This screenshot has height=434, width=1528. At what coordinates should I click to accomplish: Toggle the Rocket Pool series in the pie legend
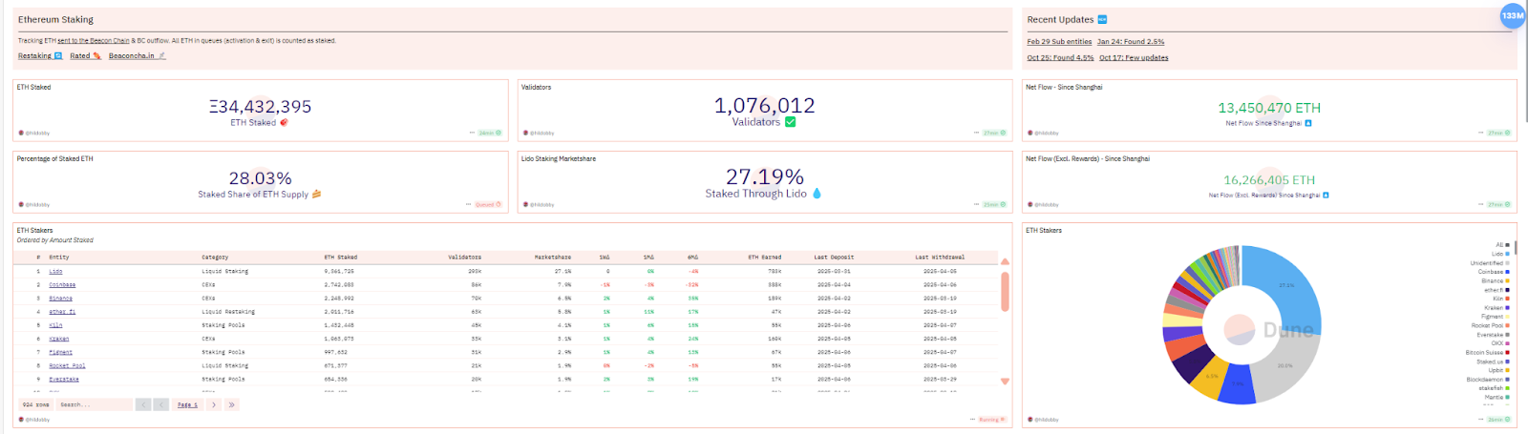pos(1491,325)
